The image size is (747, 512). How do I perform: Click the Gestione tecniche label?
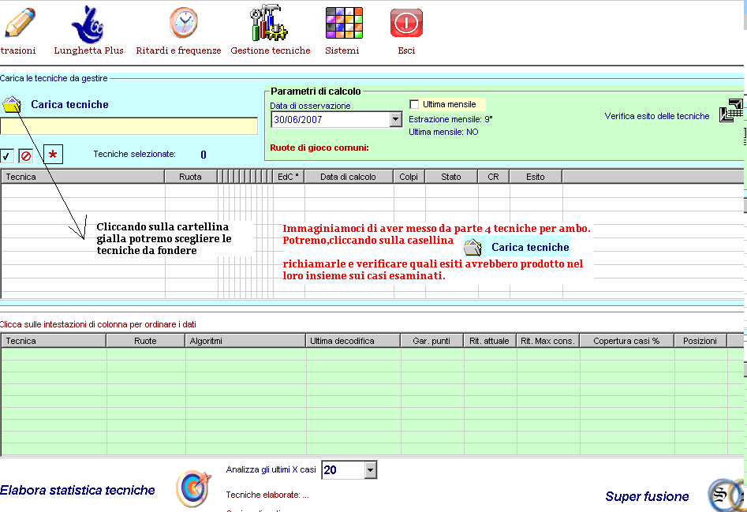[270, 50]
